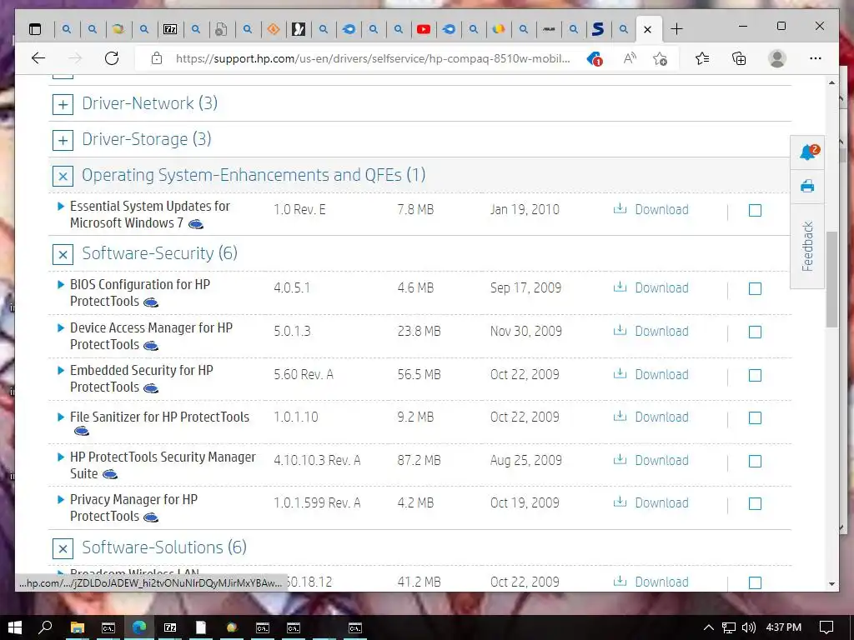This screenshot has width=854, height=640.
Task: Open the Feedback side tab
Action: tap(807, 246)
